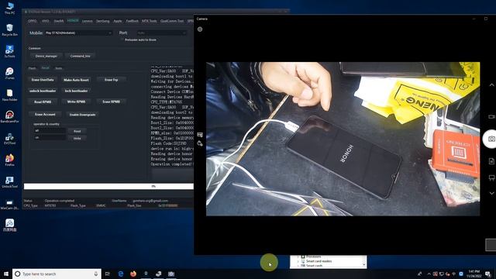Screen dimensions: 496x279
Task: Select the QualComm Tool tab
Action: click(x=172, y=21)
